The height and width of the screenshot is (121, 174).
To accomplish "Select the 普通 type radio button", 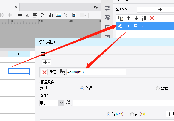I will coord(82,88).
